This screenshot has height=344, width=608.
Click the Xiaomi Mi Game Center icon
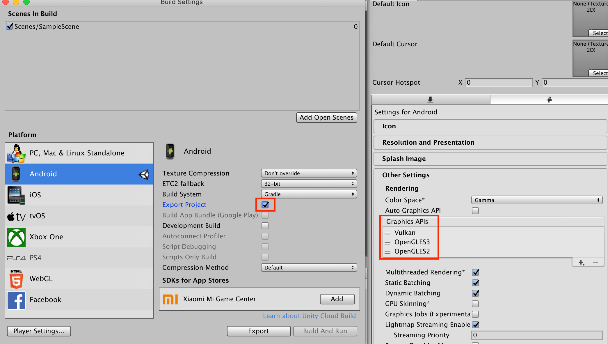click(x=170, y=299)
